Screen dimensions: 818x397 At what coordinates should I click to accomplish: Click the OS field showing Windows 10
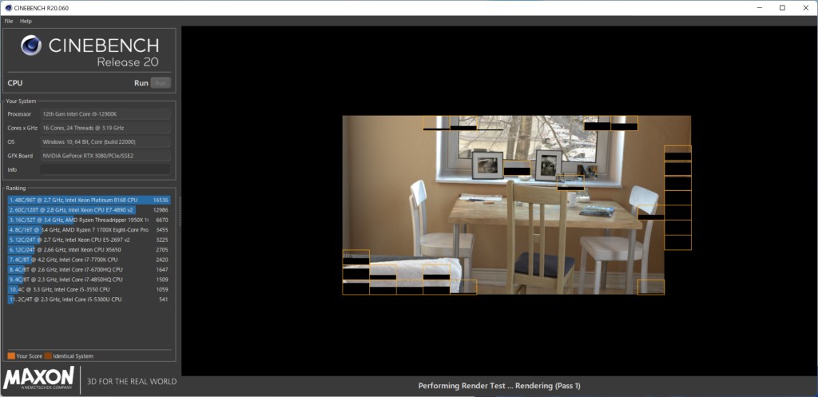pyautogui.click(x=105, y=142)
